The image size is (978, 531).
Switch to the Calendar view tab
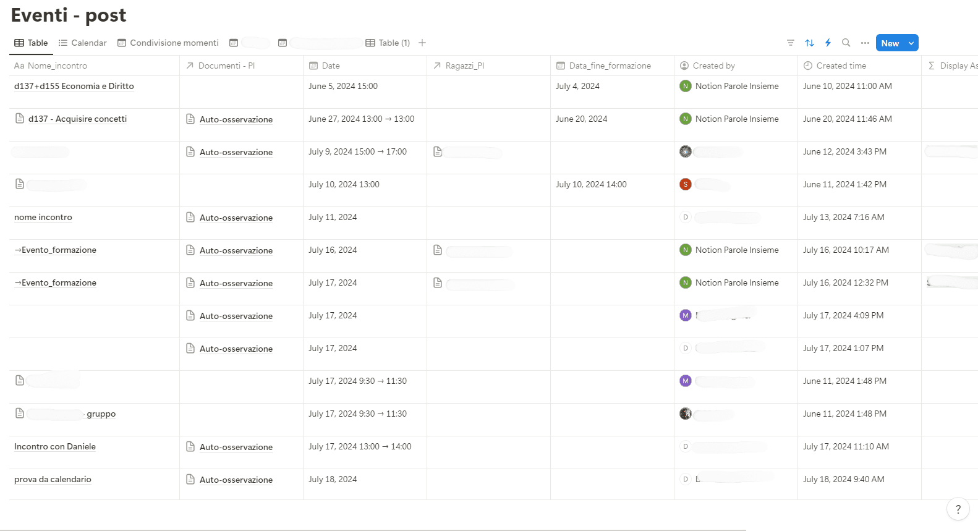point(82,43)
